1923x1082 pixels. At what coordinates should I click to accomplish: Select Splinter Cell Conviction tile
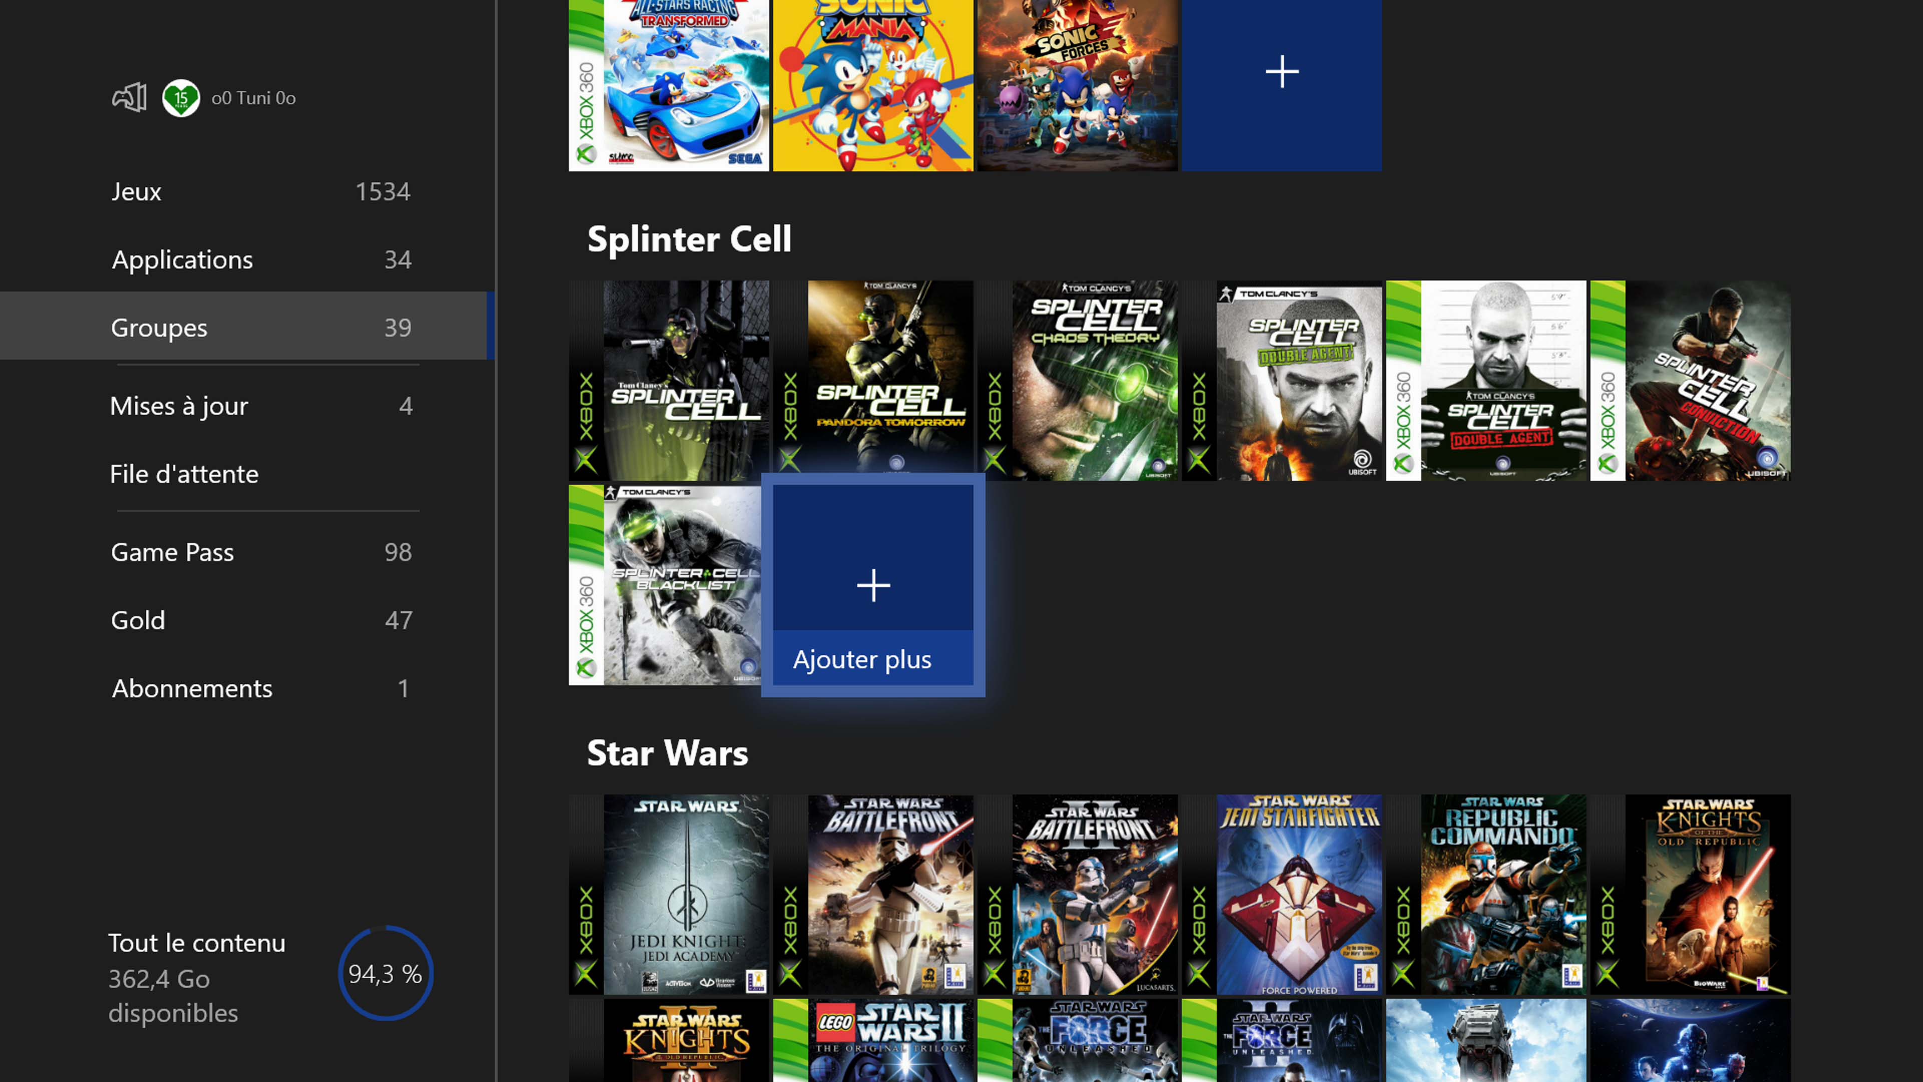1691,381
